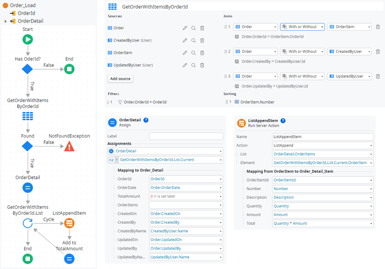Select the orange ListAppendItem action node
Screen dimensions: 385x269
tap(69, 223)
